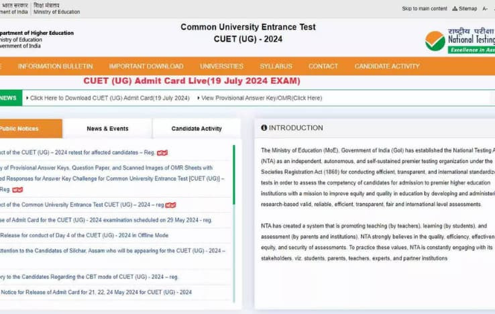Open Admit Card notice for 29 May 2024 exam

pyautogui.click(x=106, y=220)
